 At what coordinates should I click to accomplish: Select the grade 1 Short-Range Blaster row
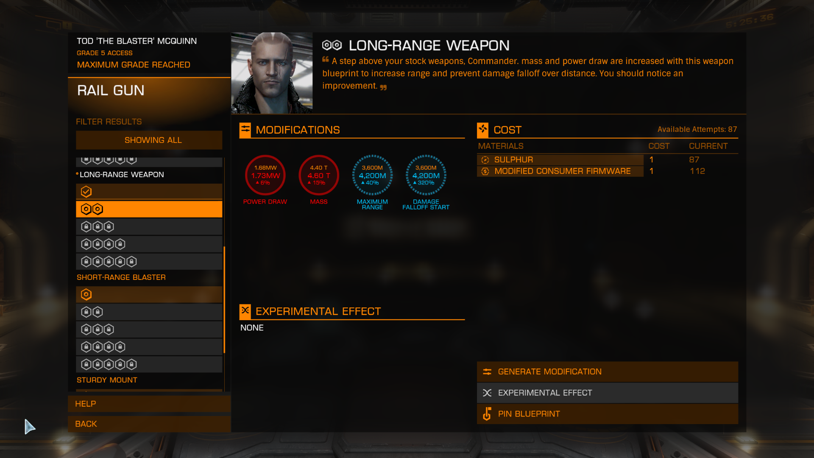pos(149,294)
